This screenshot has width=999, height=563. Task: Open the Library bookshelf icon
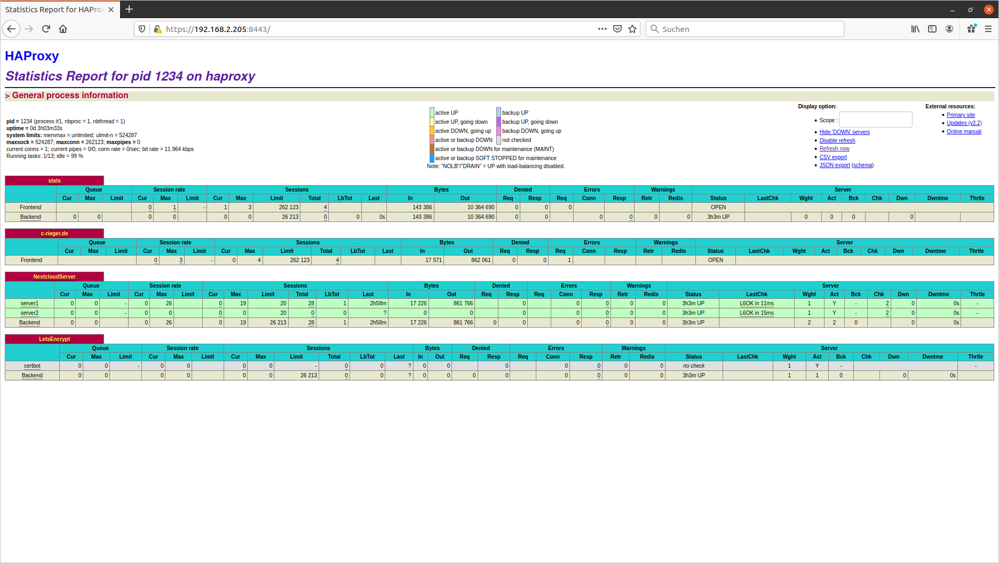pos(915,29)
